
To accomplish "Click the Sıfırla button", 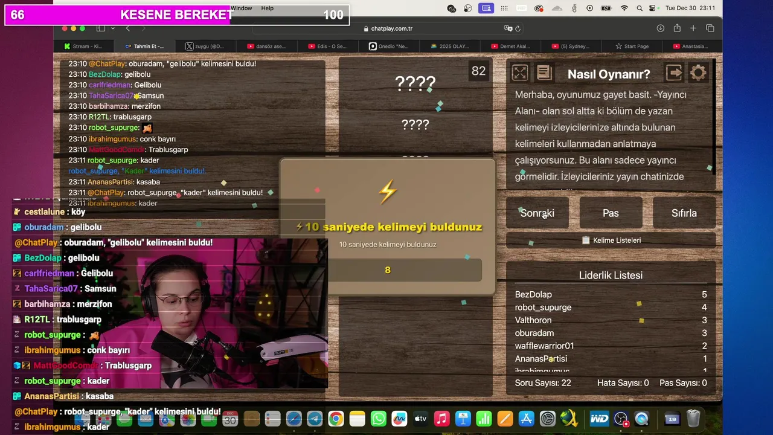I will click(x=684, y=213).
